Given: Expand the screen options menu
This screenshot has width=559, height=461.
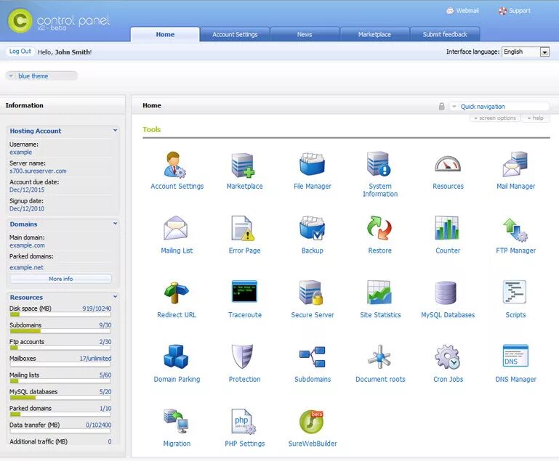Looking at the screenshot, I should coord(495,118).
